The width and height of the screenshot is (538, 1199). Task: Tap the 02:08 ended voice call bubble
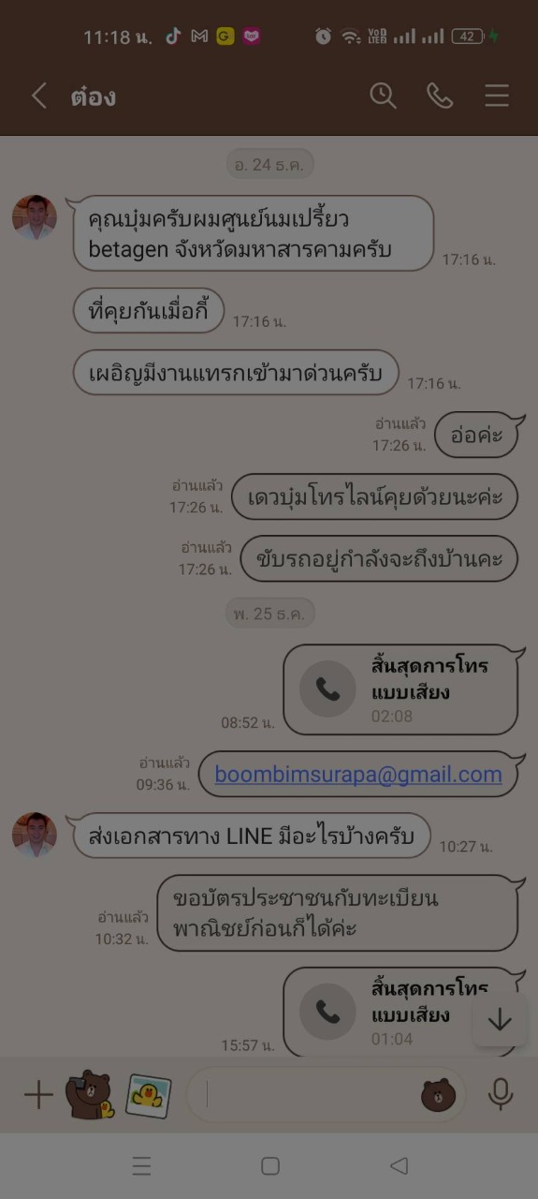click(400, 690)
